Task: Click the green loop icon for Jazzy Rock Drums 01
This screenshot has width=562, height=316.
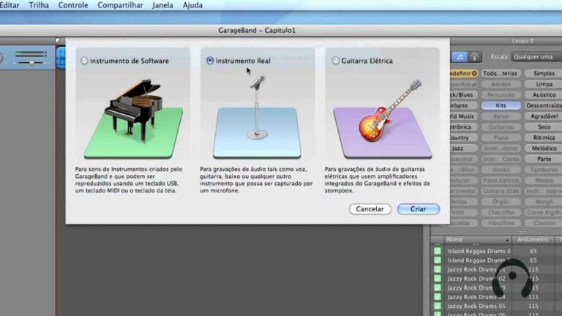Action: 438,269
